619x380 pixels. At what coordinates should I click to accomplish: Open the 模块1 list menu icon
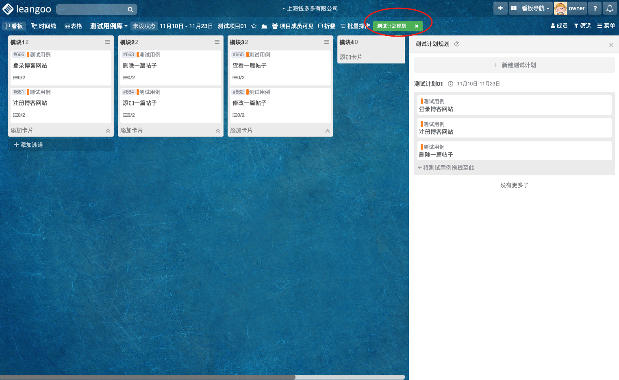[x=107, y=42]
